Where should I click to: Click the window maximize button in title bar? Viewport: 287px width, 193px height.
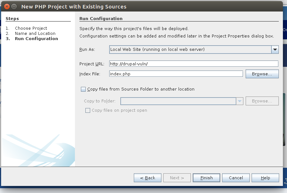14,7
